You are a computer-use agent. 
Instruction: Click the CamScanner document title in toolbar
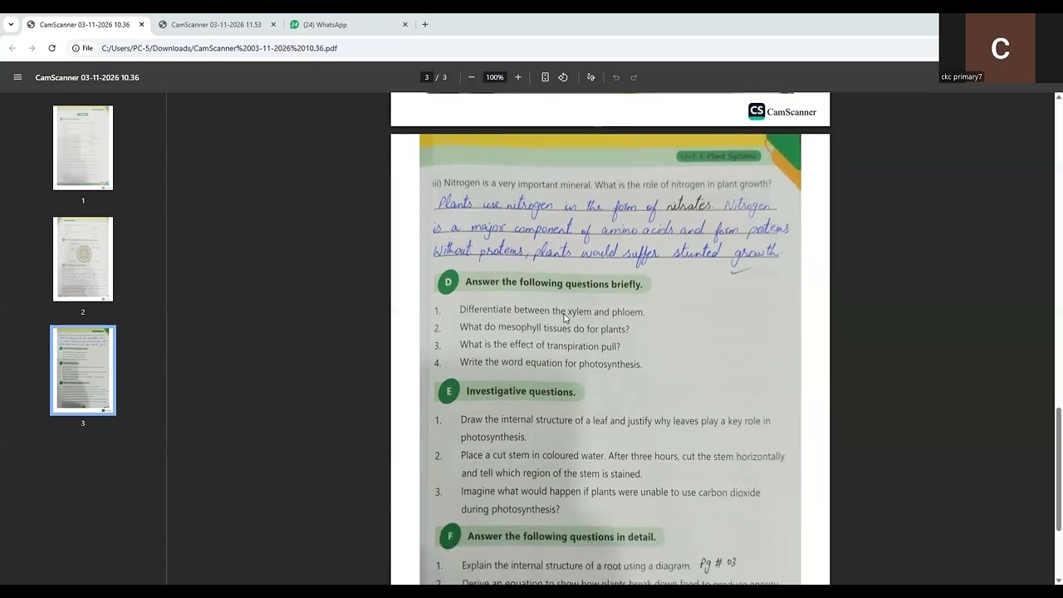[x=87, y=77]
